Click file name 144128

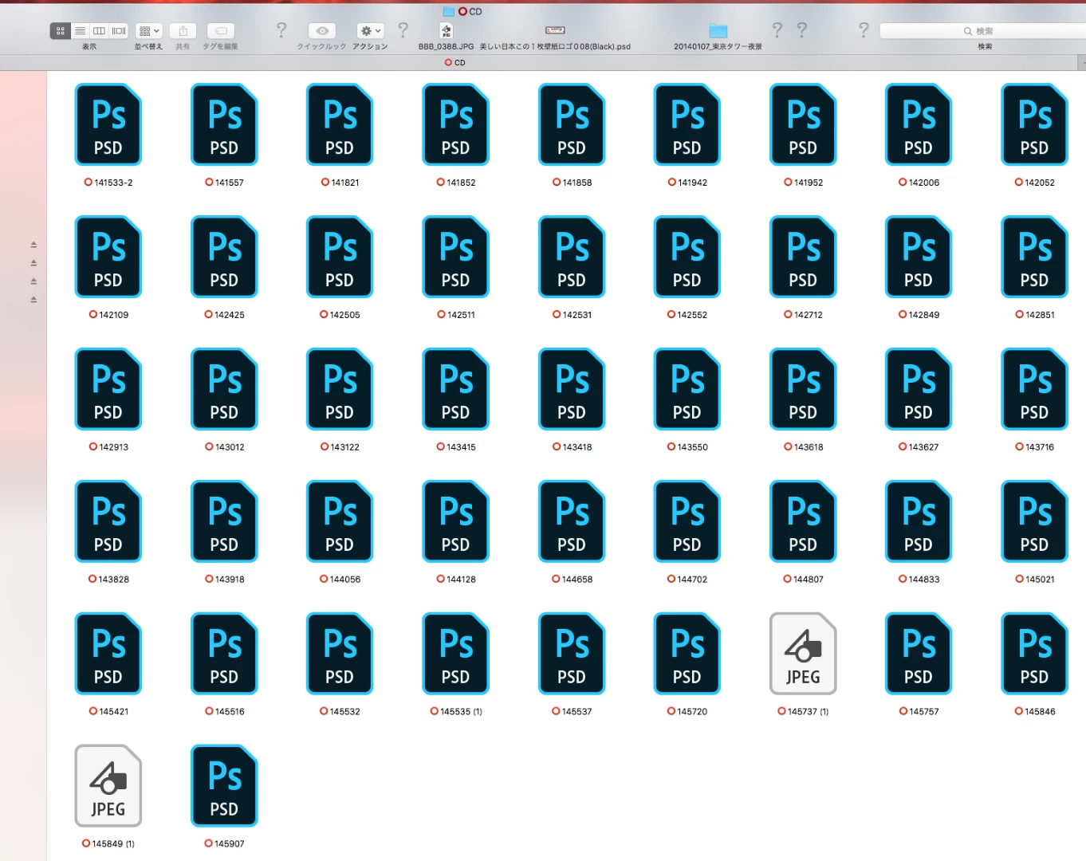[461, 580]
